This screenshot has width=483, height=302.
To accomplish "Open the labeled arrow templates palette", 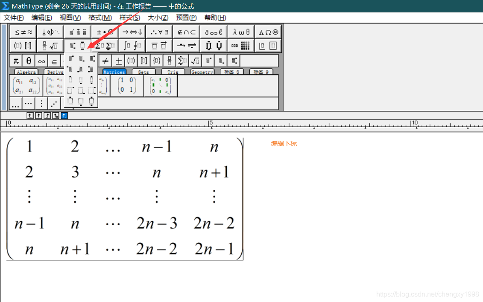I will (x=186, y=46).
